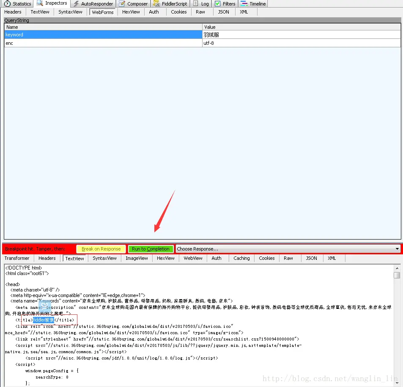Select the request Cookies inspector tab

pos(178,12)
